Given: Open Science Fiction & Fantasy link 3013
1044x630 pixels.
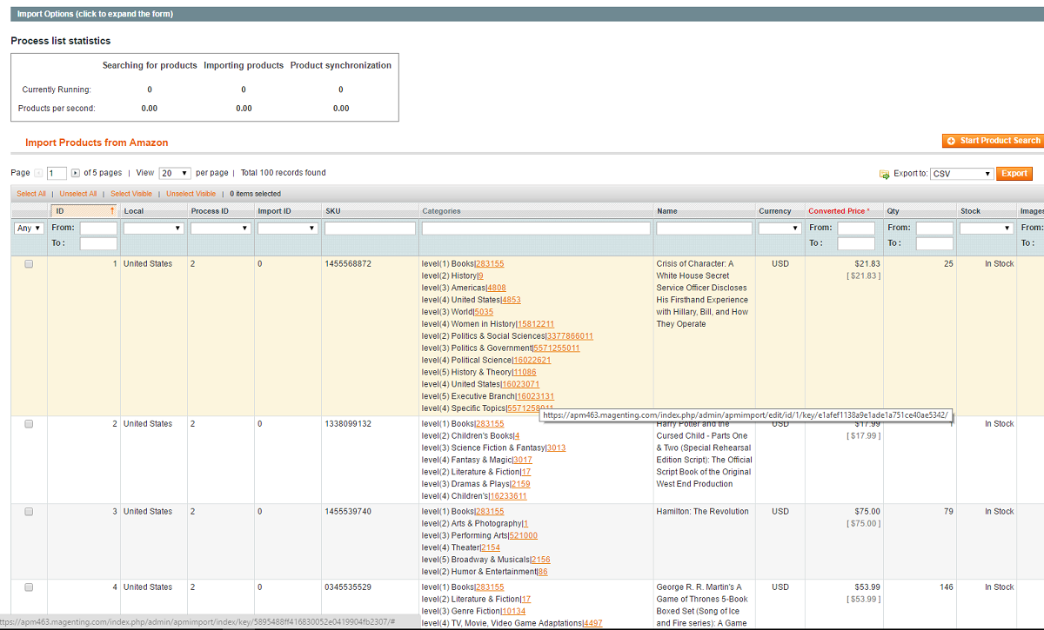Looking at the screenshot, I should click(556, 448).
